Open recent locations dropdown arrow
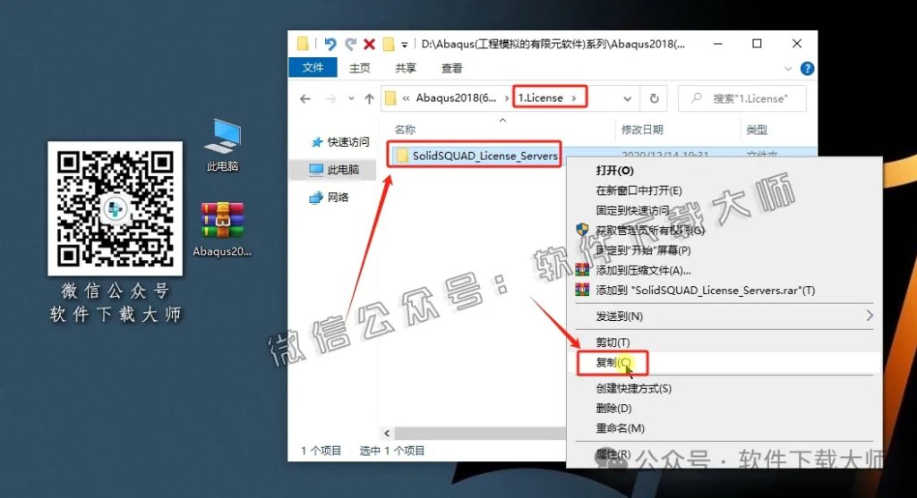917x498 pixels. pos(351,98)
